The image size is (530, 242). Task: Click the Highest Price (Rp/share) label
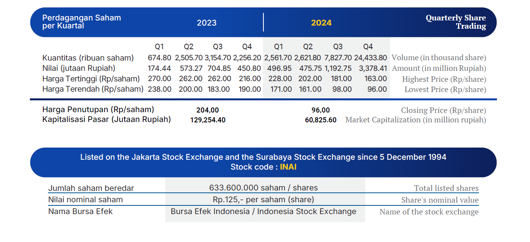pyautogui.click(x=444, y=79)
